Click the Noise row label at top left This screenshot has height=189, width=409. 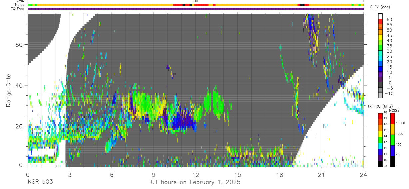[20, 5]
